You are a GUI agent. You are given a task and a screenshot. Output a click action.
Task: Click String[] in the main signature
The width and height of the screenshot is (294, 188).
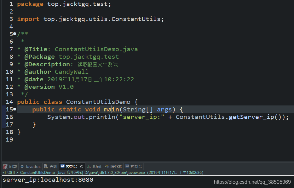coord(138,110)
